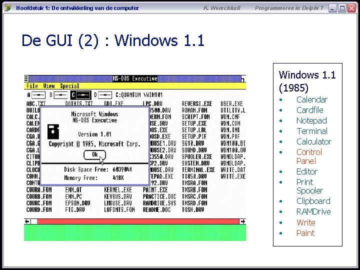Select the file LOFONTS.FON

point(119,210)
